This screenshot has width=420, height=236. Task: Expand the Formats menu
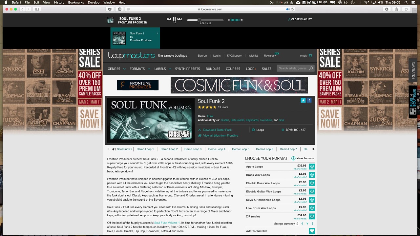tap(139, 69)
